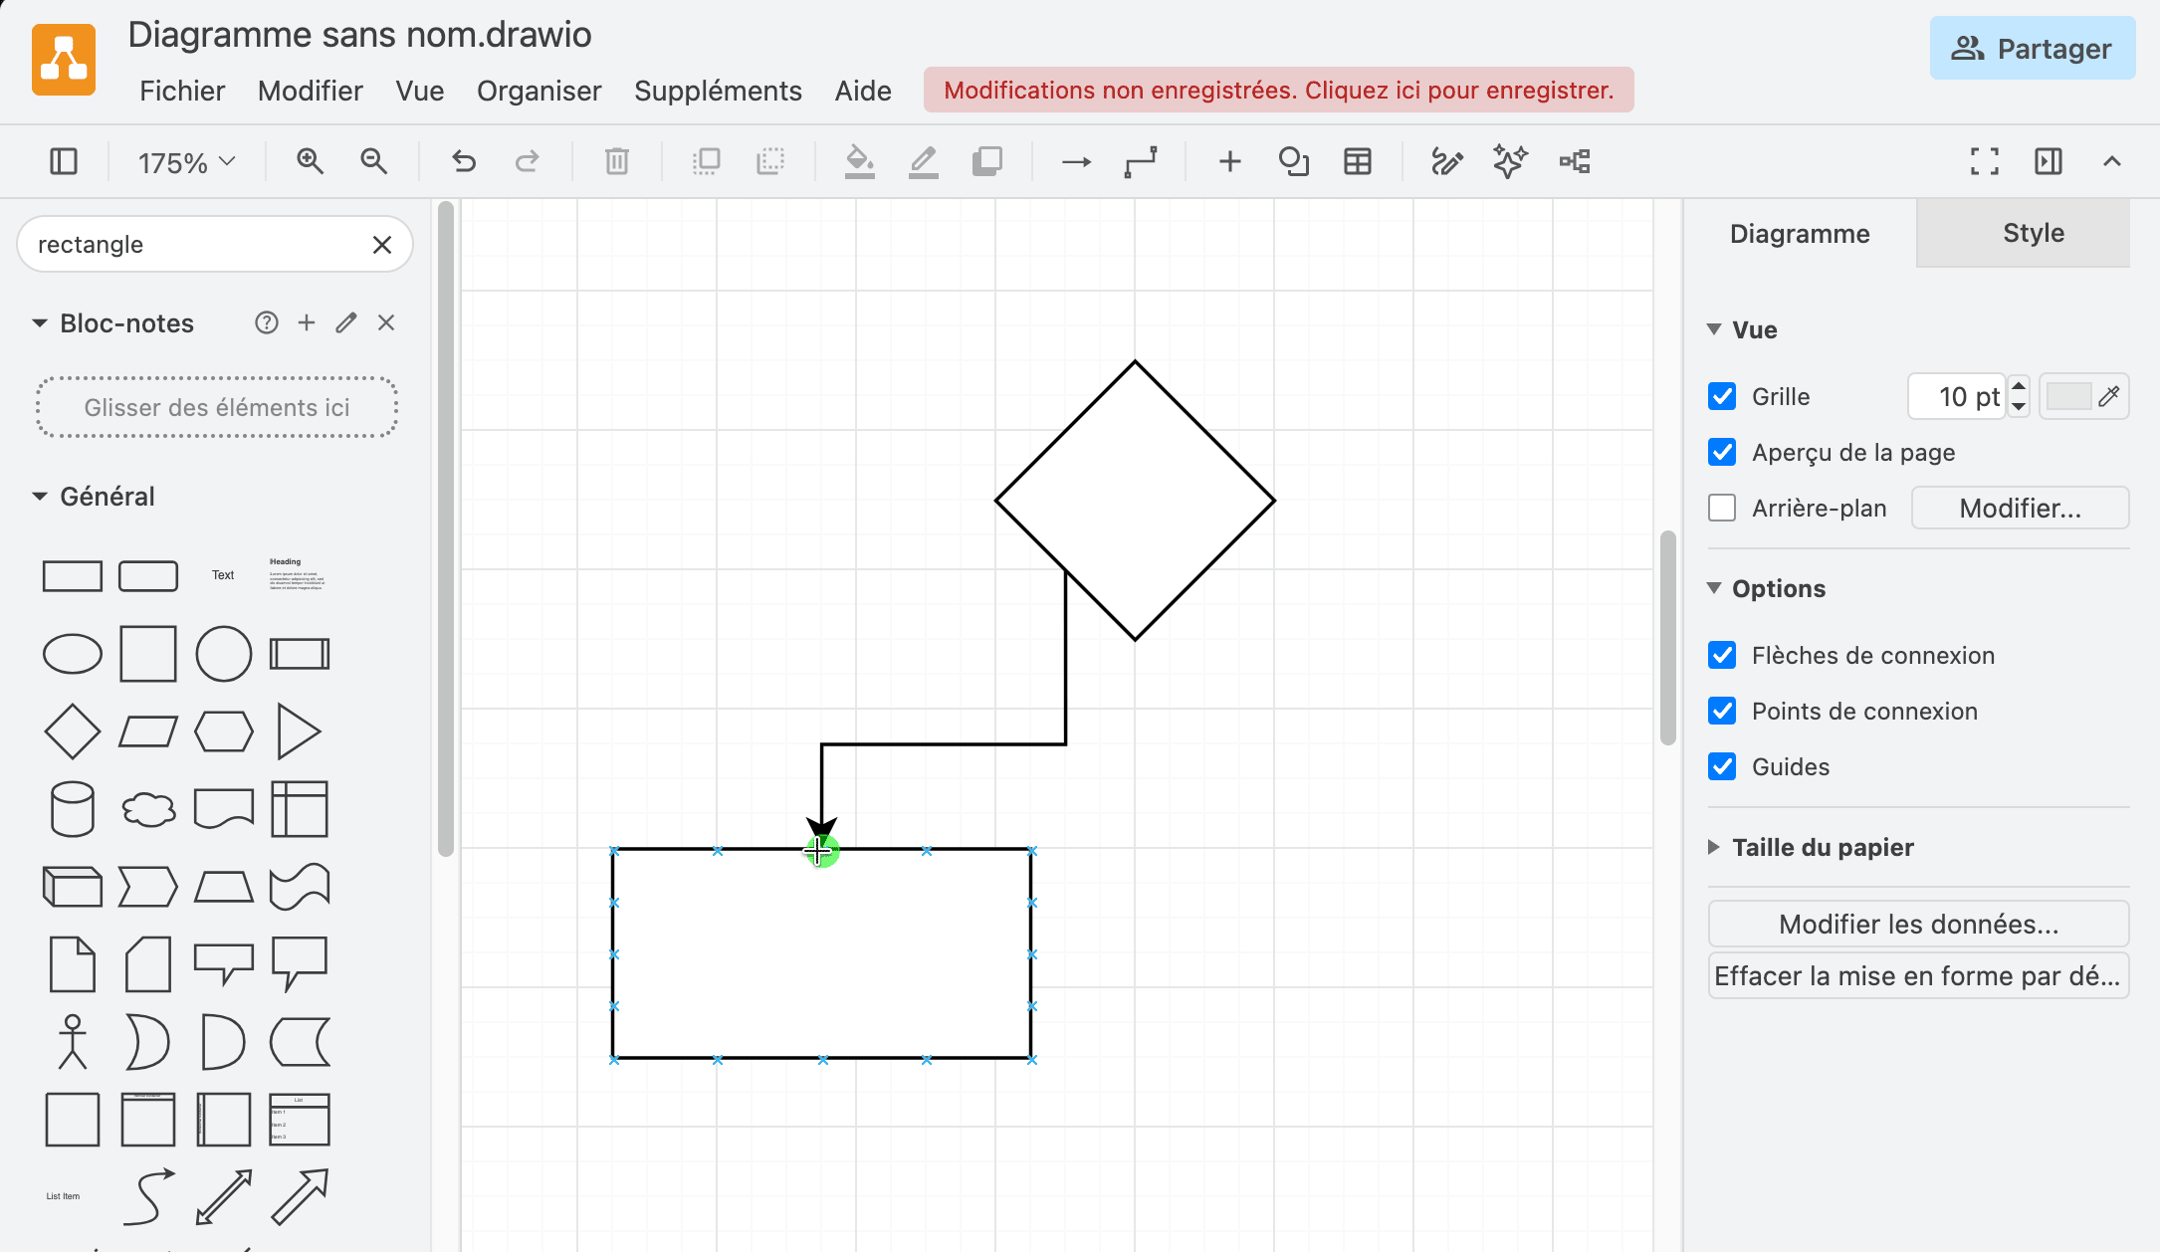Enable the Arrière-plan checkbox
This screenshot has width=2160, height=1252.
point(1722,508)
